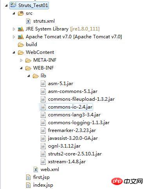This screenshot has height=189, width=147.
Task: Expand the Apache Tomcat v7.0 node
Action: [14, 37]
